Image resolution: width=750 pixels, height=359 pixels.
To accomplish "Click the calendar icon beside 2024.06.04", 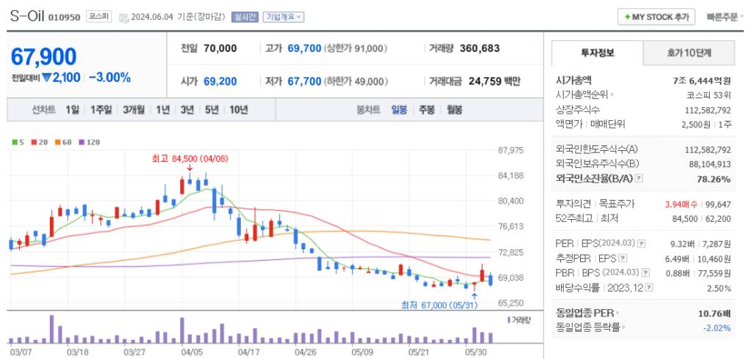I will tap(124, 18).
